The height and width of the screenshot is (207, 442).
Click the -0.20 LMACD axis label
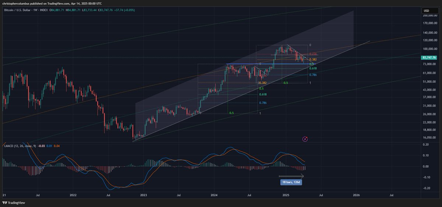(426, 188)
